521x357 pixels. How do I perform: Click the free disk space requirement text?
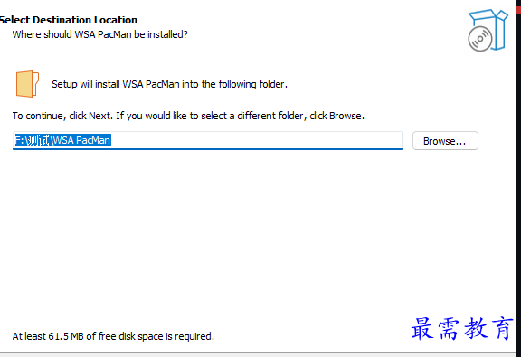113,336
